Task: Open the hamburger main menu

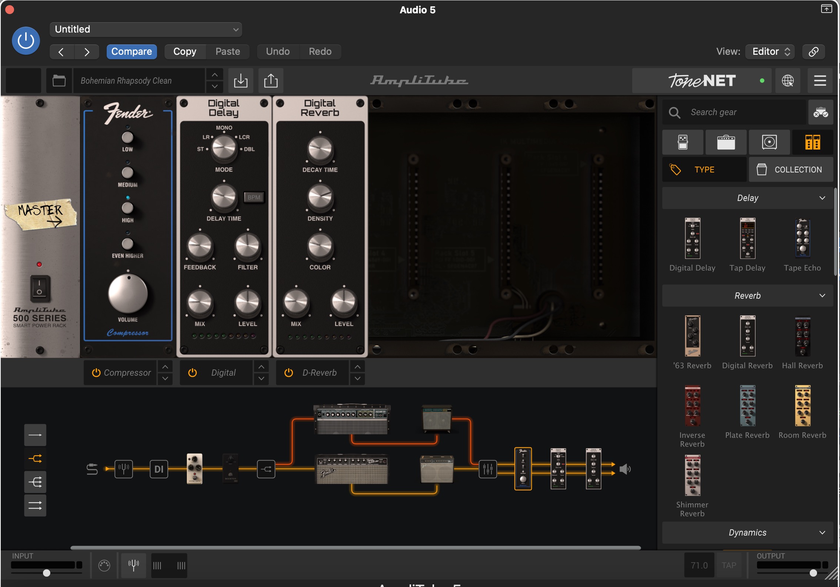Action: 820,81
